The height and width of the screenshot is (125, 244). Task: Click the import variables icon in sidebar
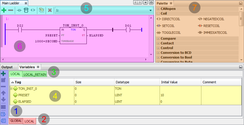pyautogui.click(x=4, y=120)
